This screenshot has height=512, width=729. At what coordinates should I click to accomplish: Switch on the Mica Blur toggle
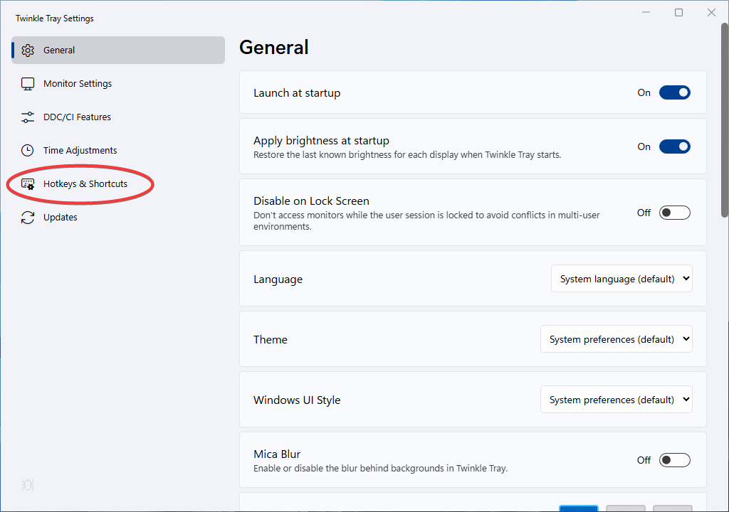(x=674, y=460)
